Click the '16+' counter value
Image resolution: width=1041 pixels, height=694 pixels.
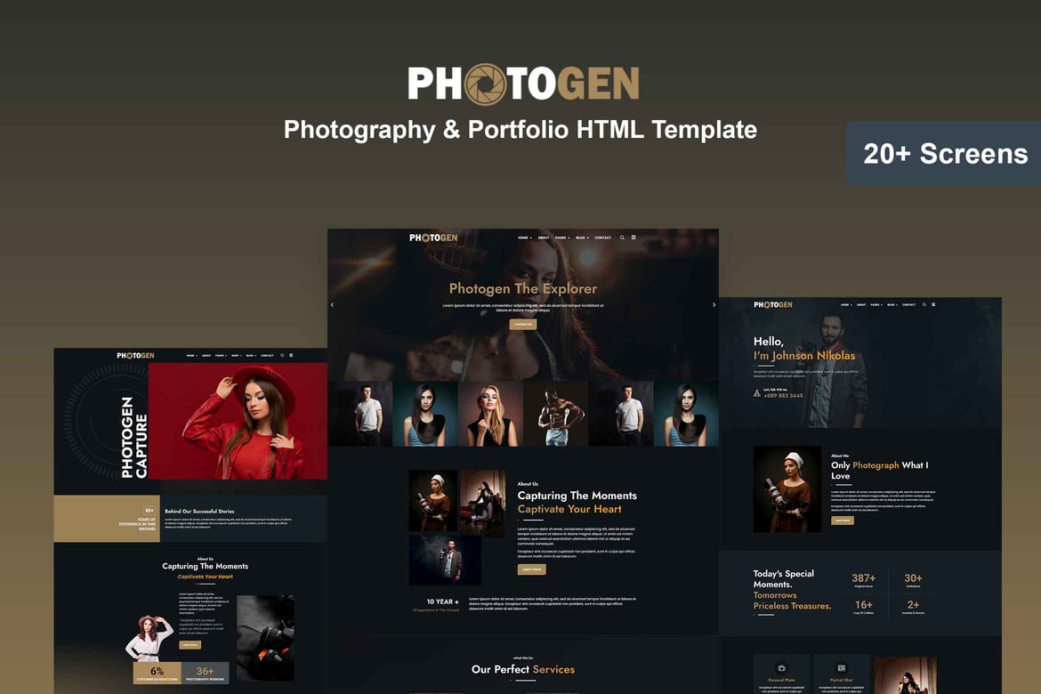864,605
